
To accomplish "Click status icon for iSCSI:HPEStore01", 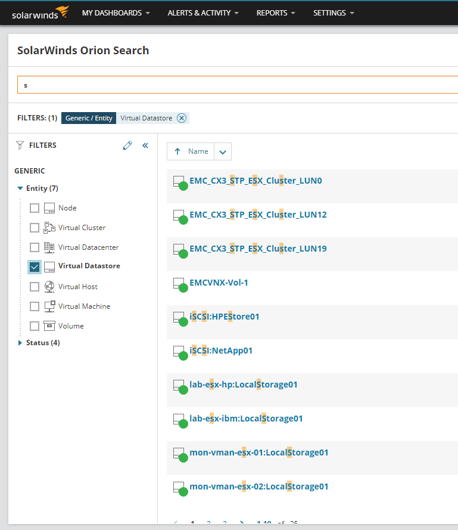I will click(180, 319).
